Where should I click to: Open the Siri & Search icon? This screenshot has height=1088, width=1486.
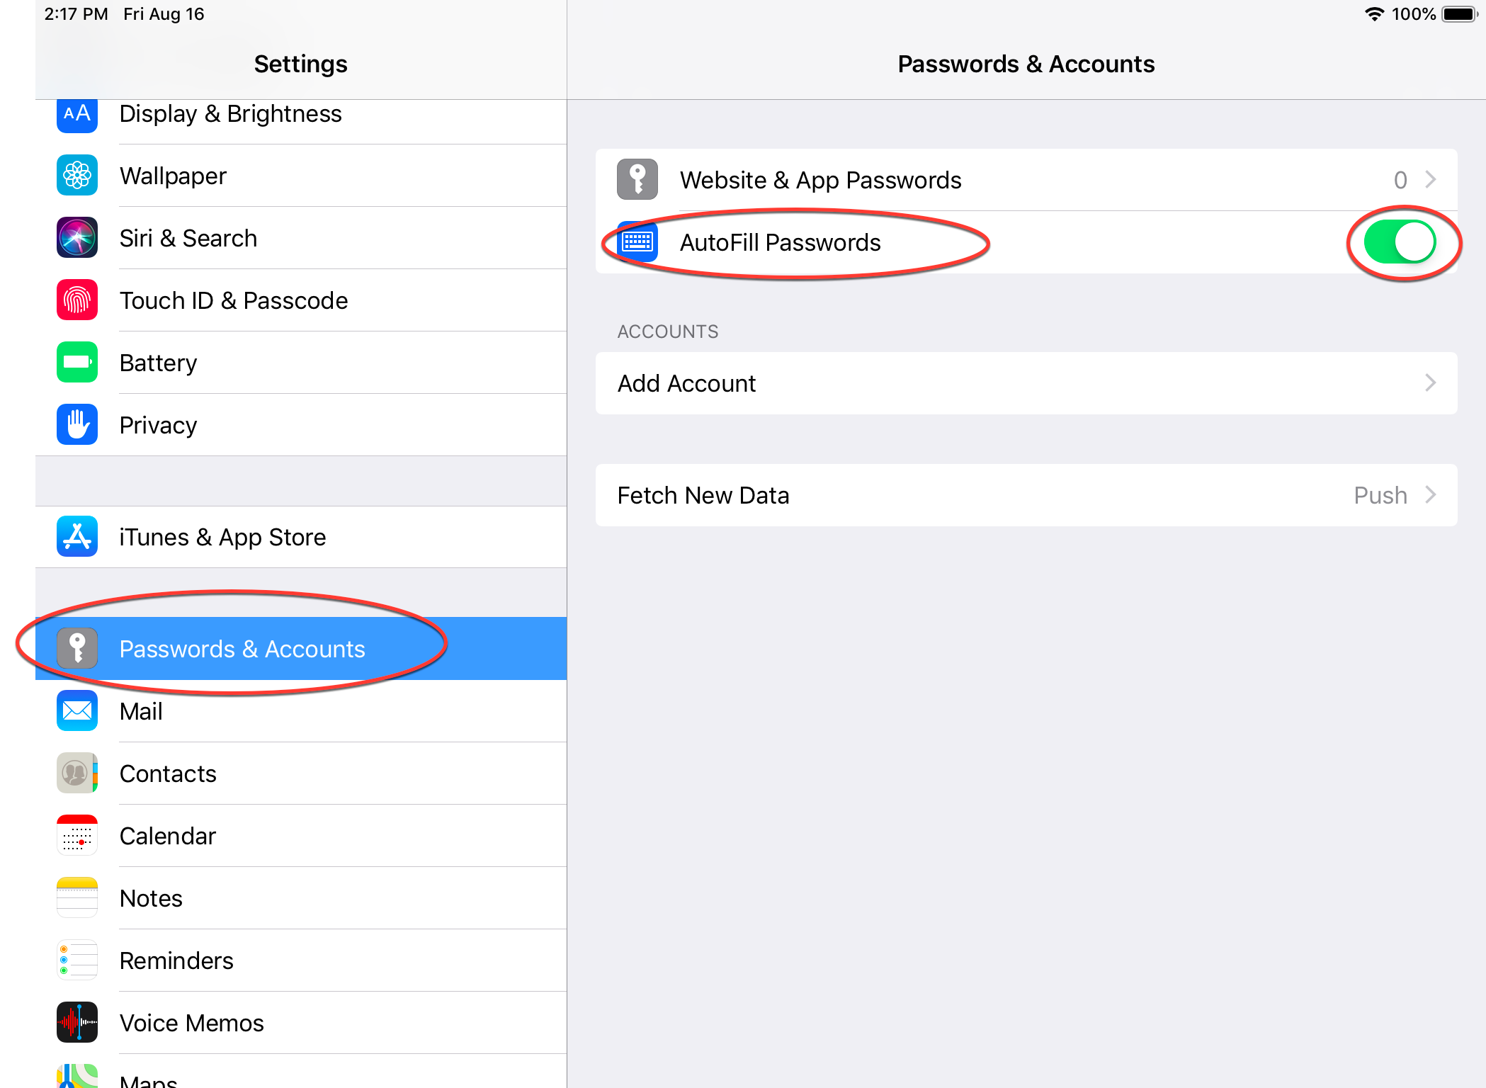click(77, 238)
